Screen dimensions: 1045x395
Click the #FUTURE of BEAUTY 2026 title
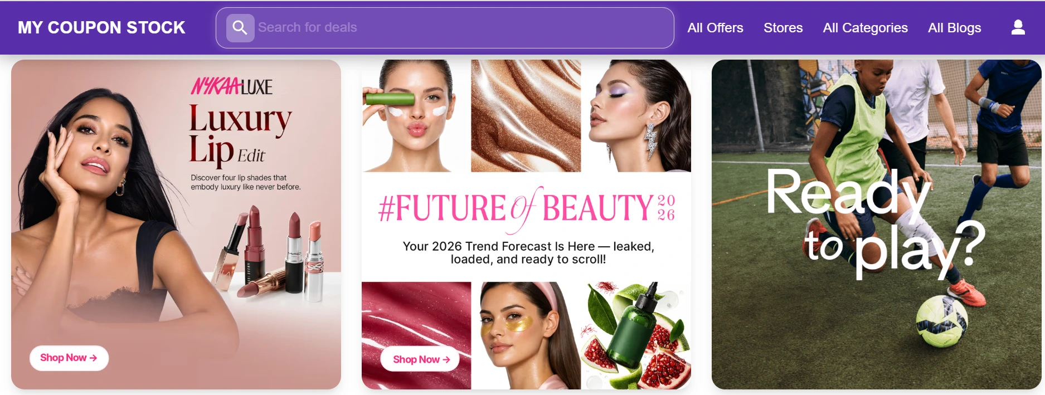(527, 208)
